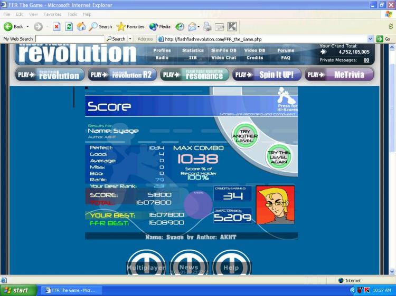Click the grayed Forward arrow icon

point(38,26)
